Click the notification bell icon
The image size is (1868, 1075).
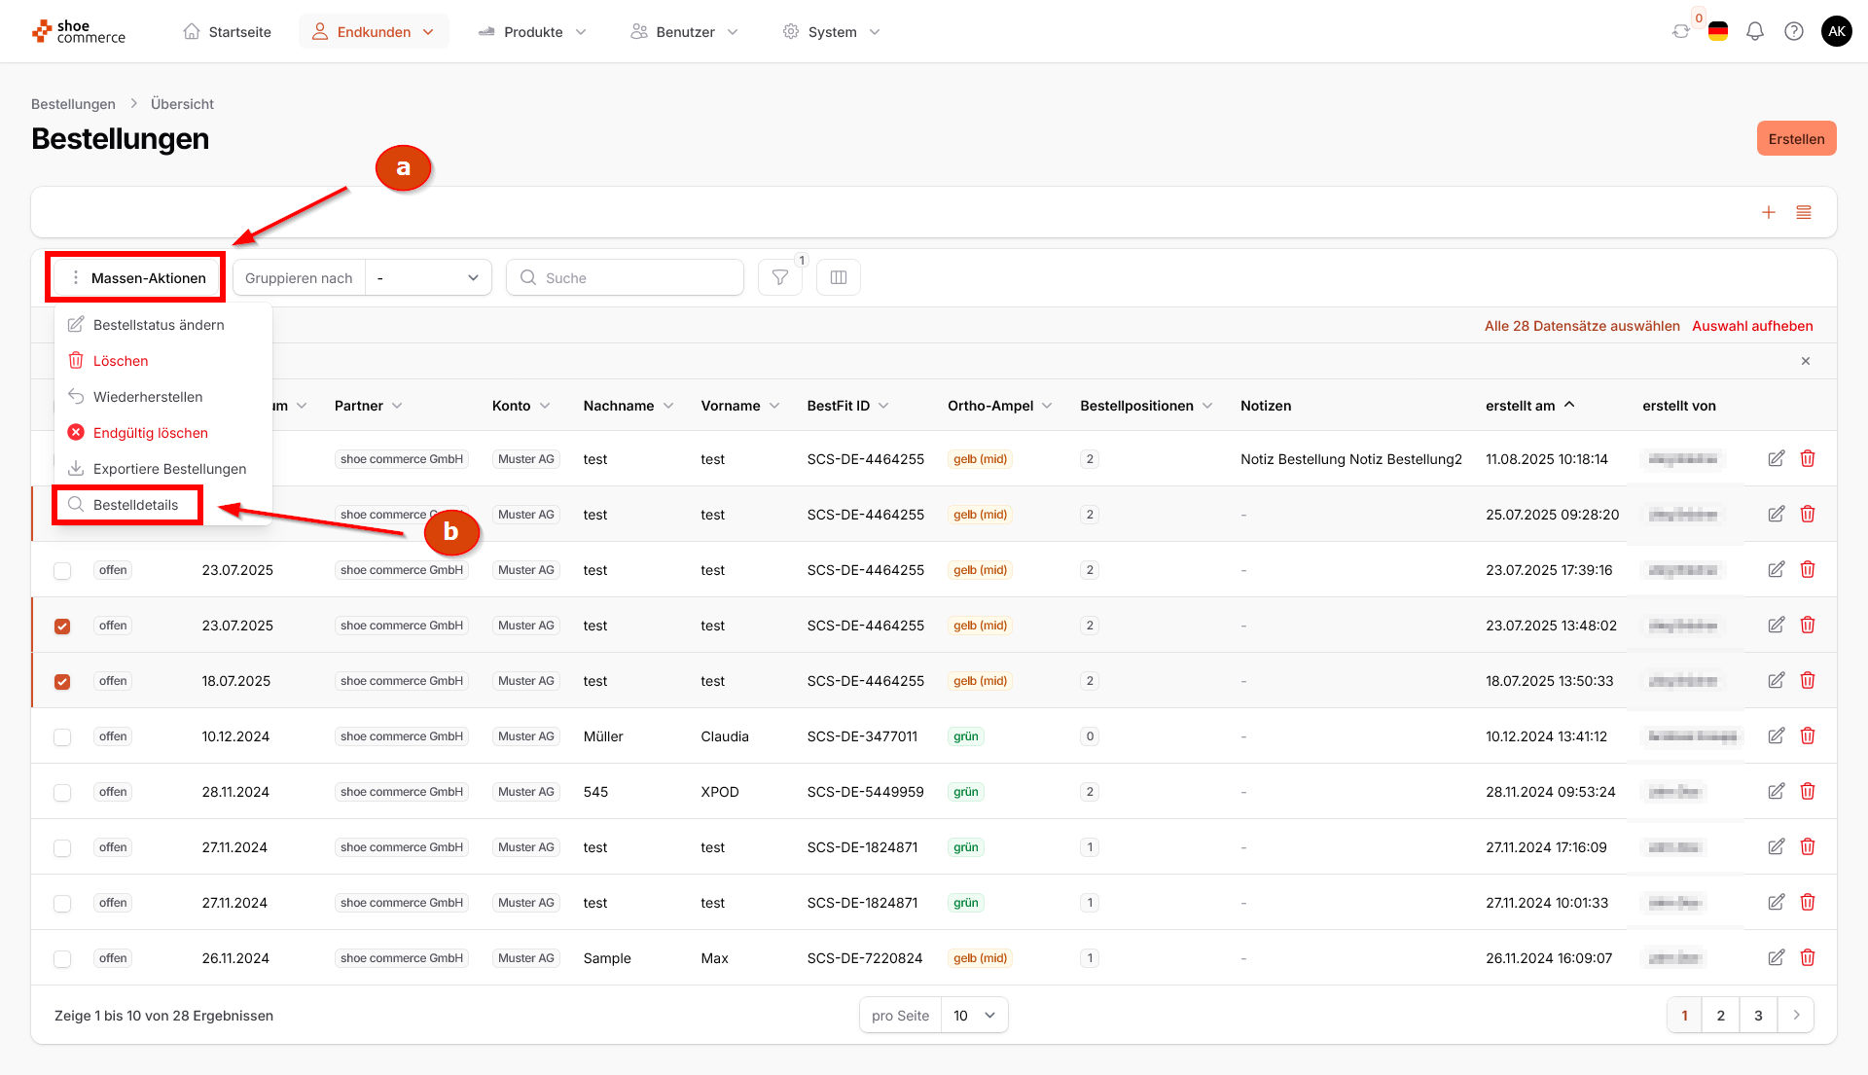1754,31
